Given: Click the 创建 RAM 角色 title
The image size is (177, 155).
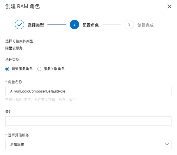Looking at the screenshot, I should [x=23, y=6].
